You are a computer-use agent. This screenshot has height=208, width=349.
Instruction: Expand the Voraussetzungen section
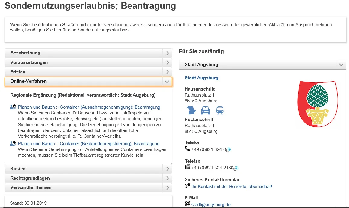click(88, 62)
